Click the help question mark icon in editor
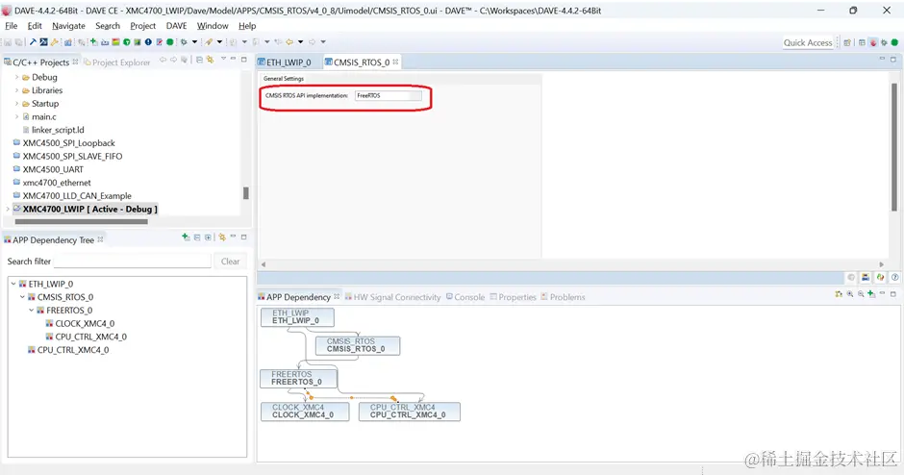 895,277
